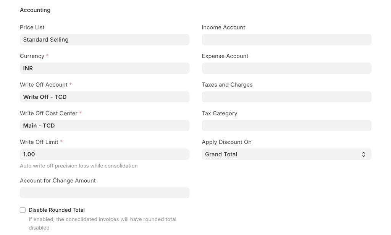Click the Accounting section heading

(35, 10)
